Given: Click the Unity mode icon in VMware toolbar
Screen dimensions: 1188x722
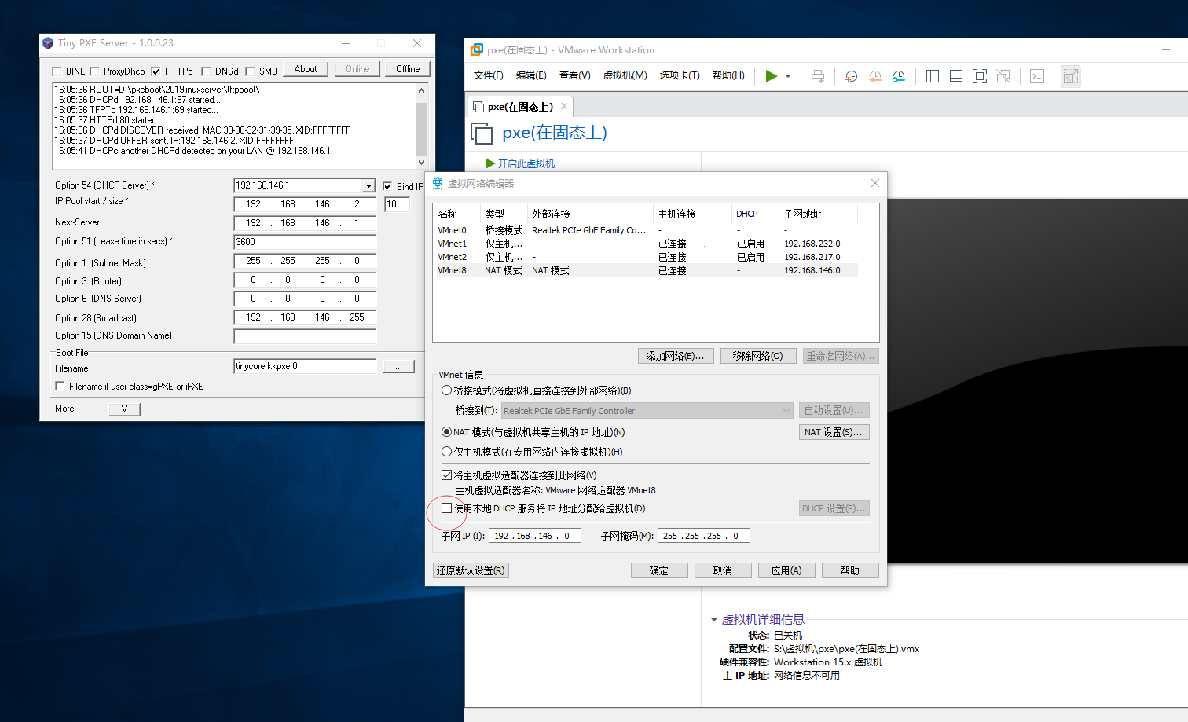Looking at the screenshot, I should tap(1003, 76).
